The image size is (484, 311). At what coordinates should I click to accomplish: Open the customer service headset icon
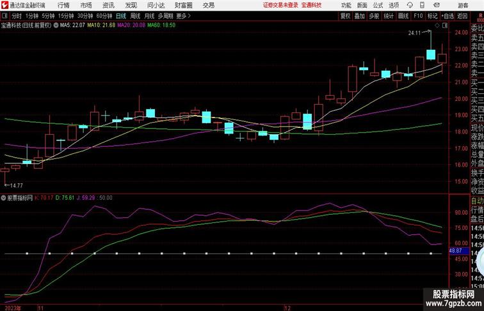(410, 5)
